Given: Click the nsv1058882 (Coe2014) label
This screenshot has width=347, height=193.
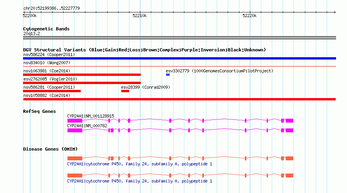Looking at the screenshot, I should (x=47, y=95).
